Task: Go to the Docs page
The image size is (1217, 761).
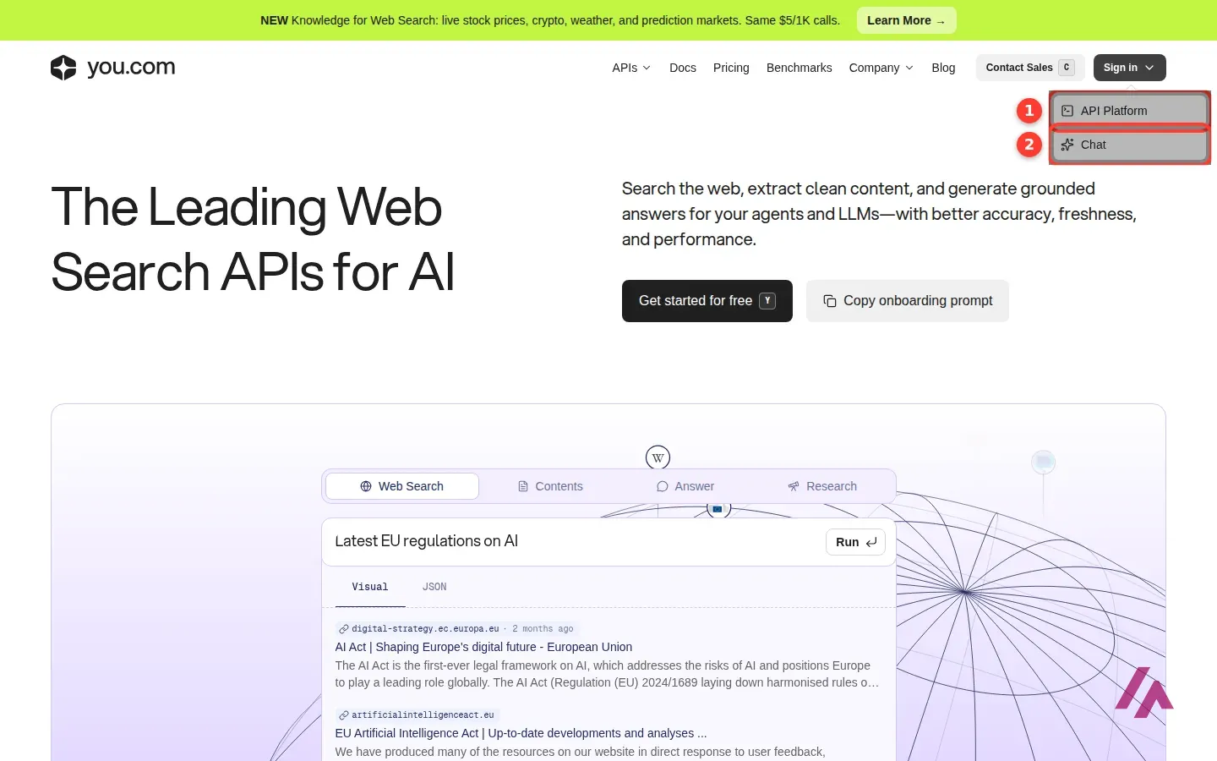Action: pyautogui.click(x=683, y=68)
